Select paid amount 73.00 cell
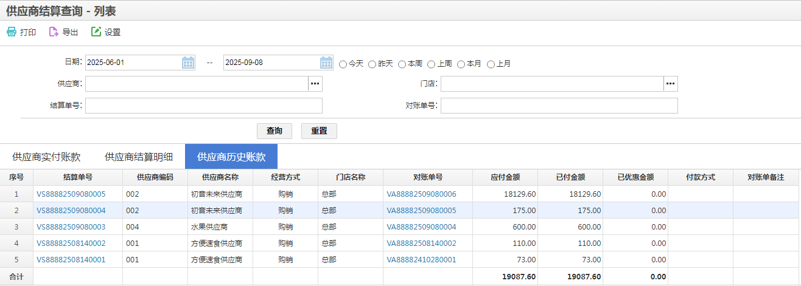Viewport: 801px width, 286px height. [x=570, y=259]
